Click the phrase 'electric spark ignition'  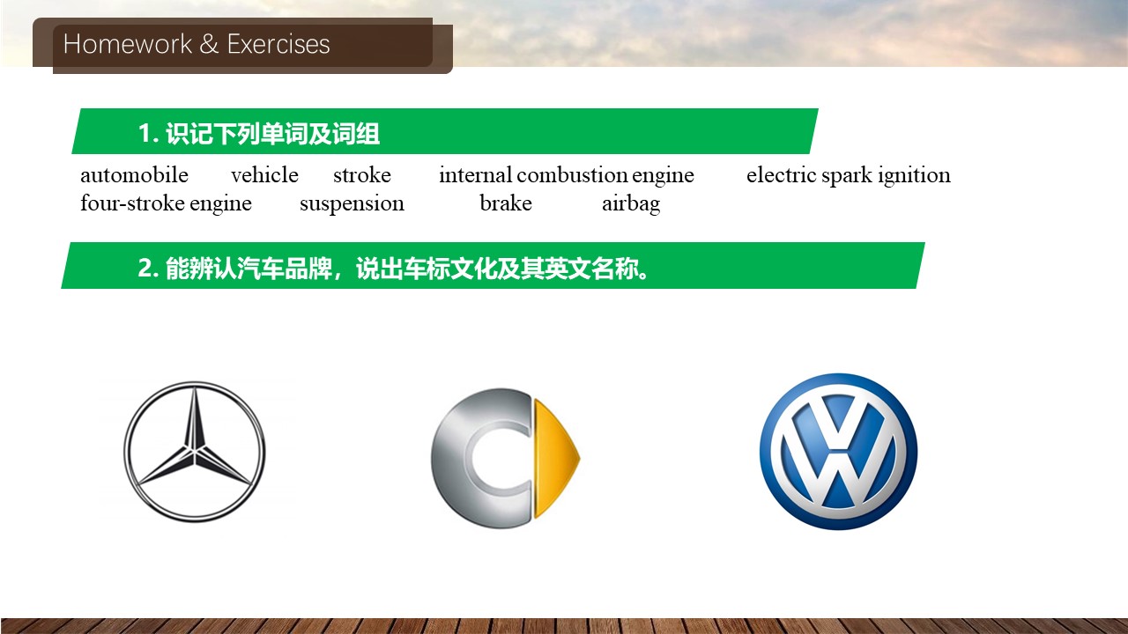click(x=849, y=175)
